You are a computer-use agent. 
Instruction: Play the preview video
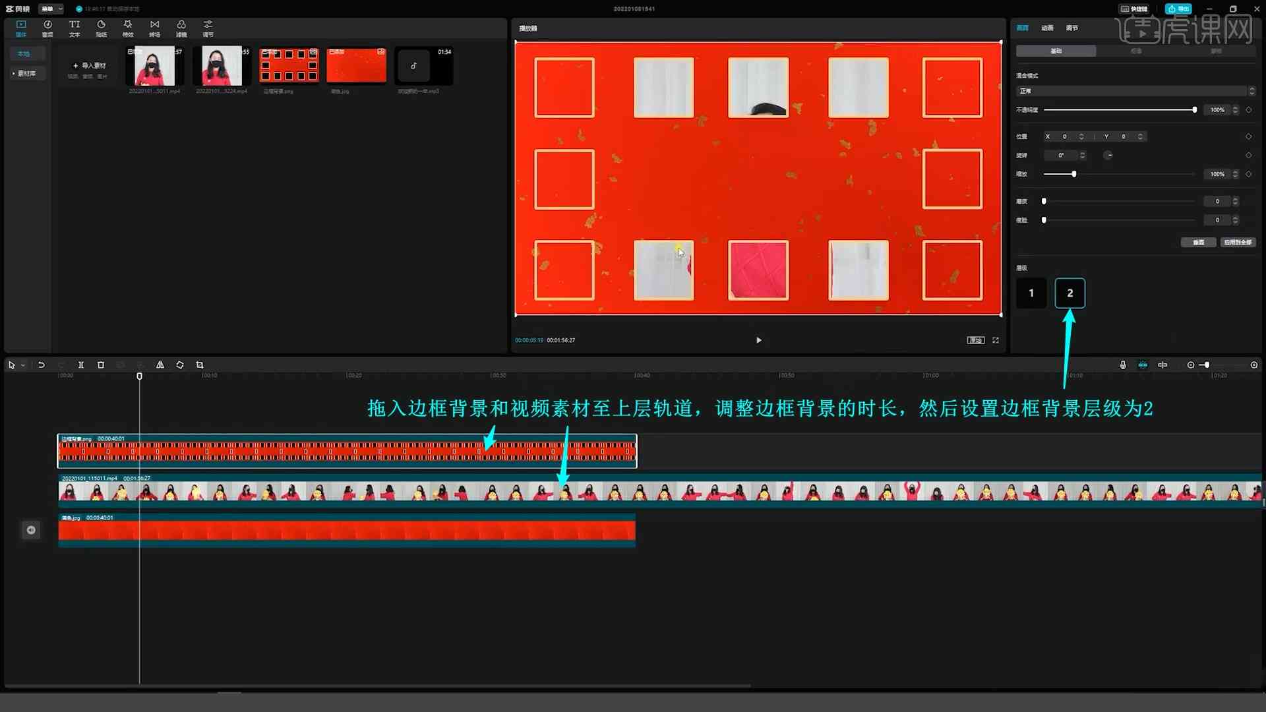(x=758, y=340)
